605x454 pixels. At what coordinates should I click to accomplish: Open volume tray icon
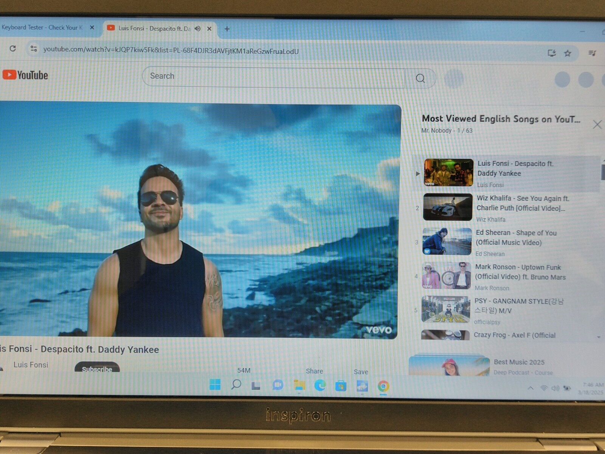[555, 388]
